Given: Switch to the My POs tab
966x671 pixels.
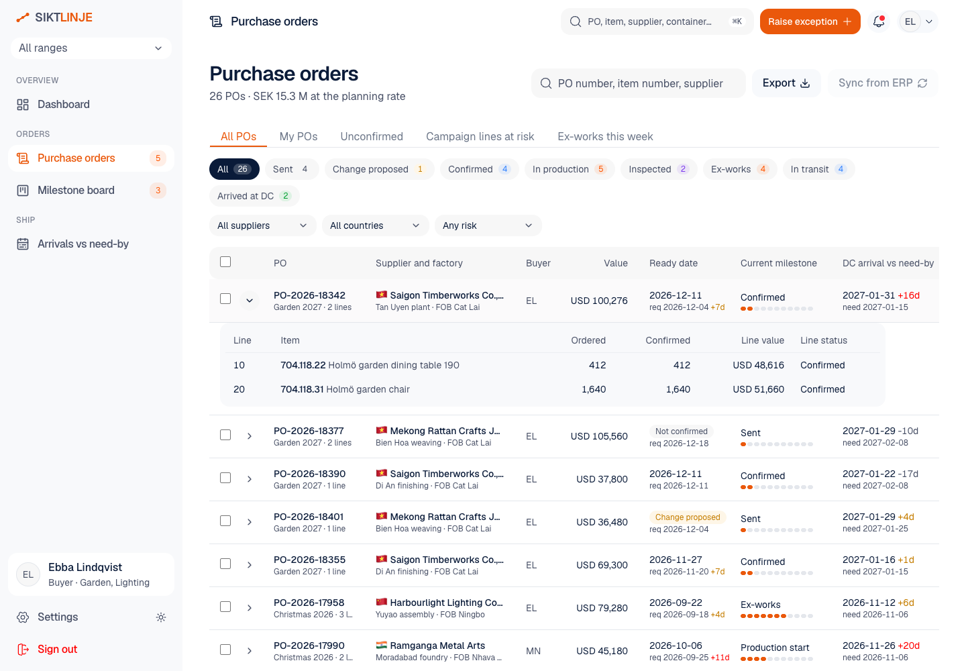Looking at the screenshot, I should [299, 136].
